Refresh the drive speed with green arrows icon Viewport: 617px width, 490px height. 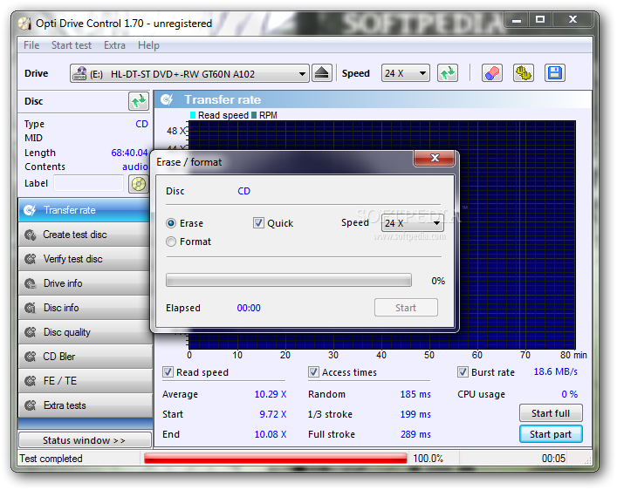pos(448,73)
